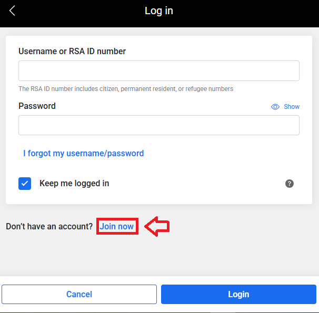The image size is (319, 313).
Task: Open the question mark help icon
Action: coord(290,184)
